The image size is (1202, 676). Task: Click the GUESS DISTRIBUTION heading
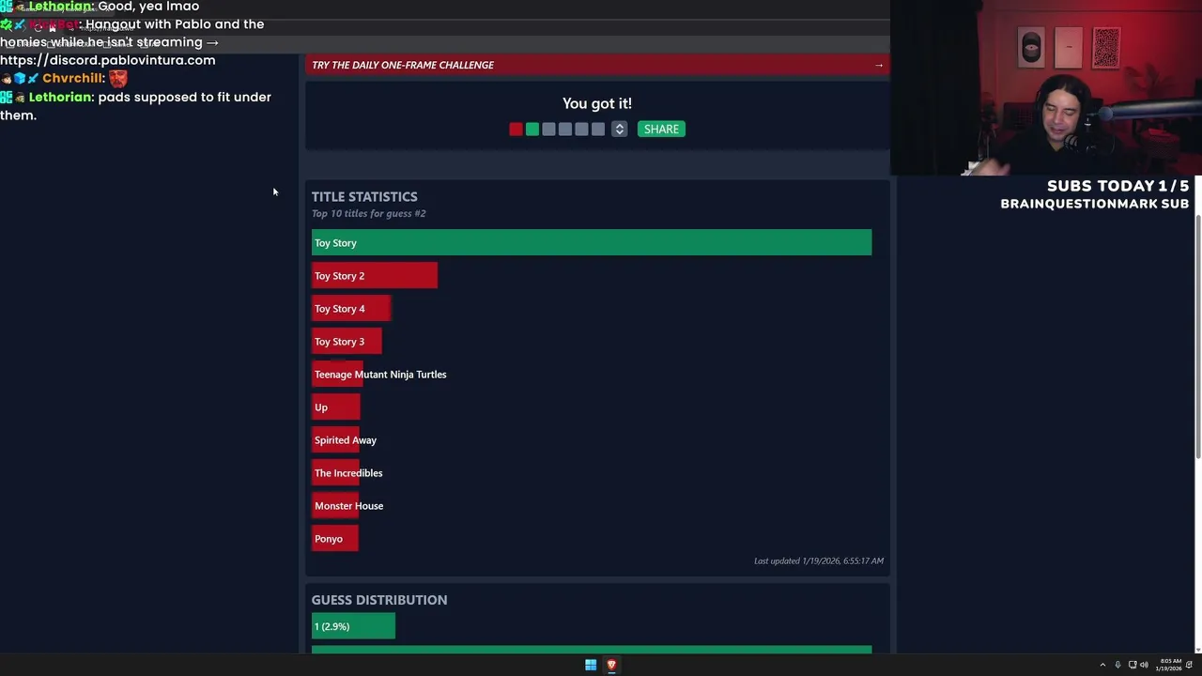(x=379, y=600)
